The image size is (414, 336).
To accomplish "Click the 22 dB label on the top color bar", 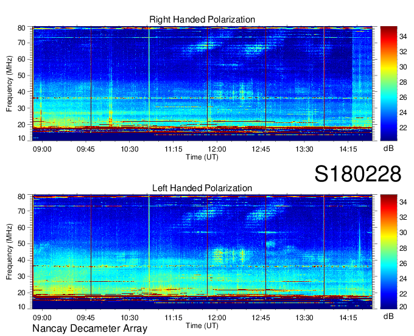I will pos(403,128).
